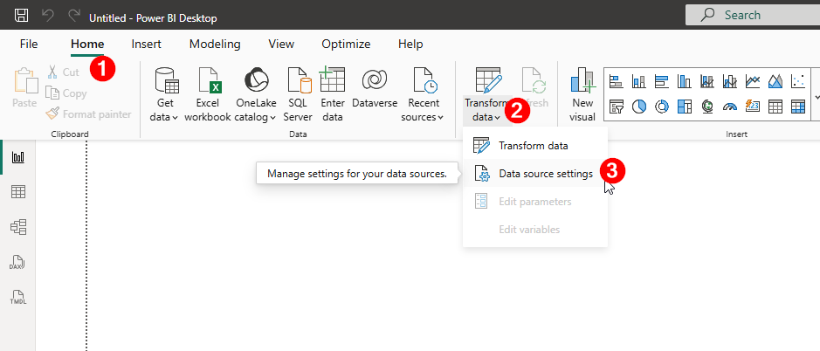This screenshot has width=820, height=351.
Task: Open the Help tab
Action: point(410,44)
